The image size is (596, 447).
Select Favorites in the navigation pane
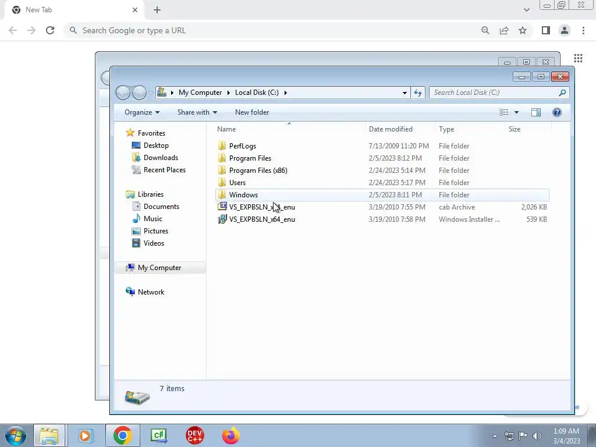(x=151, y=133)
